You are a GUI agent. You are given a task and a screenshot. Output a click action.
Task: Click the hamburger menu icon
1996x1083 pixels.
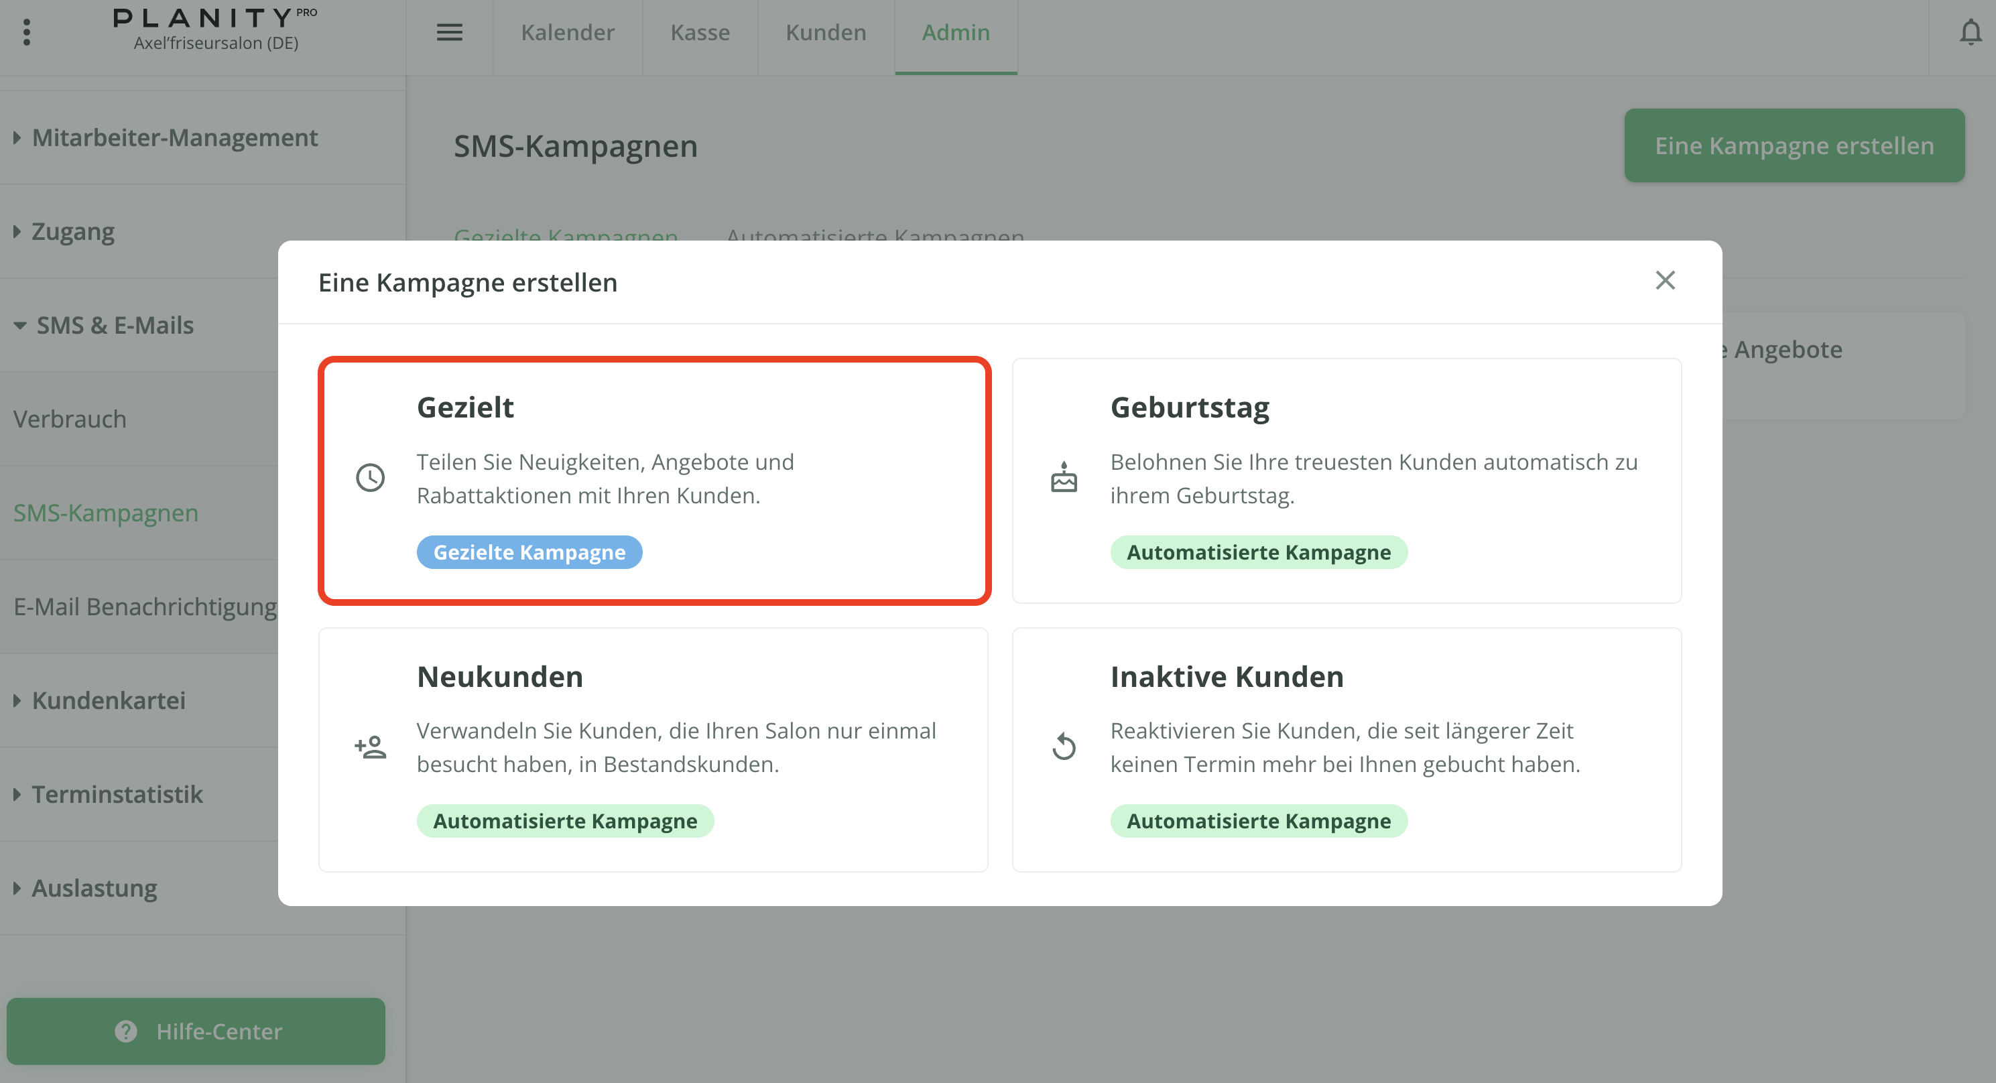pos(450,33)
